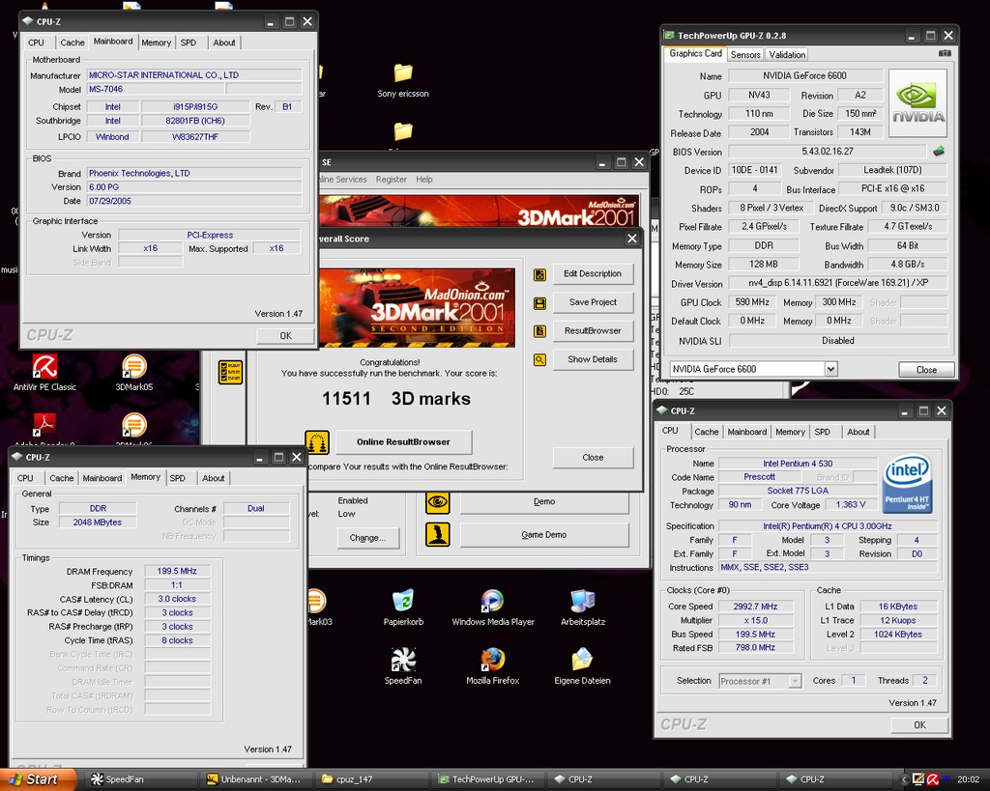Open the AntiVir PE Classic desktop icon
Screen dimensions: 990x791
pyautogui.click(x=44, y=372)
